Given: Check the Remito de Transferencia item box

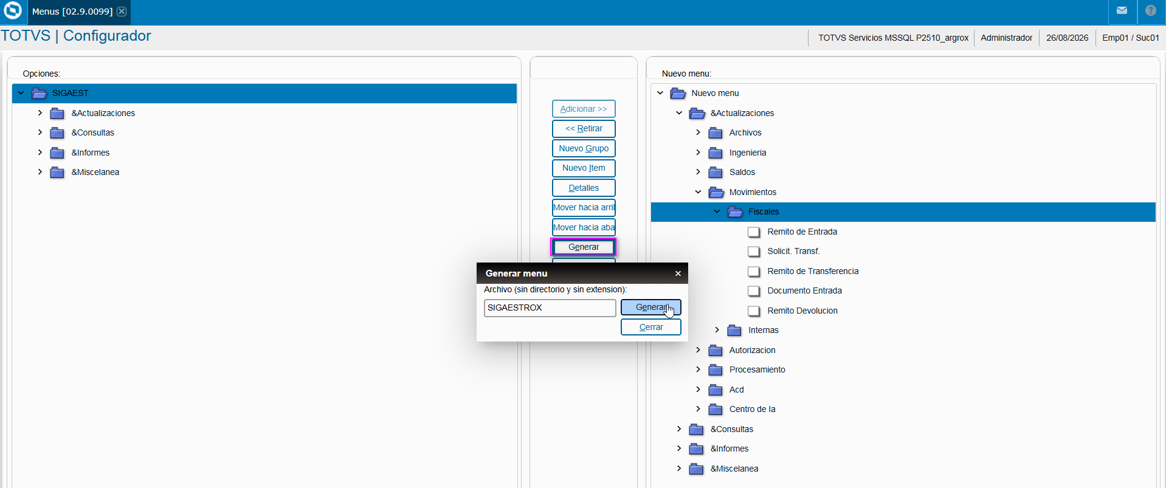Looking at the screenshot, I should 754,271.
